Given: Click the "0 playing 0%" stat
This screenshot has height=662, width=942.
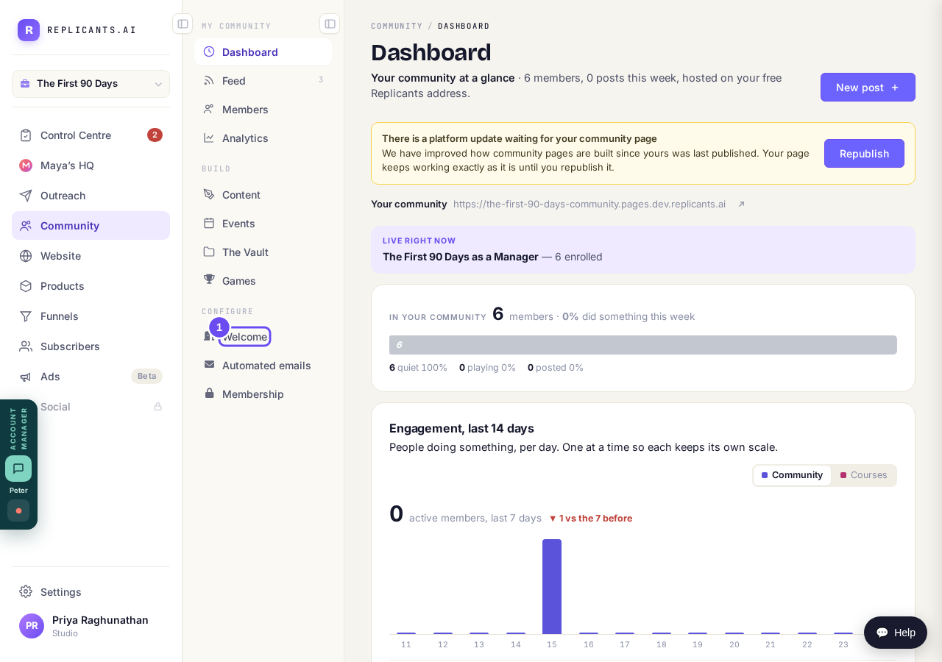Looking at the screenshot, I should 487,368.
